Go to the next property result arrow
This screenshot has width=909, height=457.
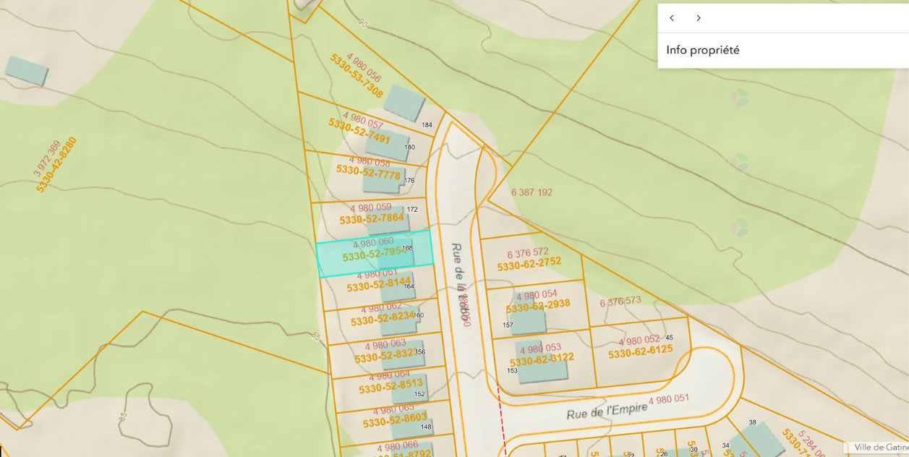(699, 18)
